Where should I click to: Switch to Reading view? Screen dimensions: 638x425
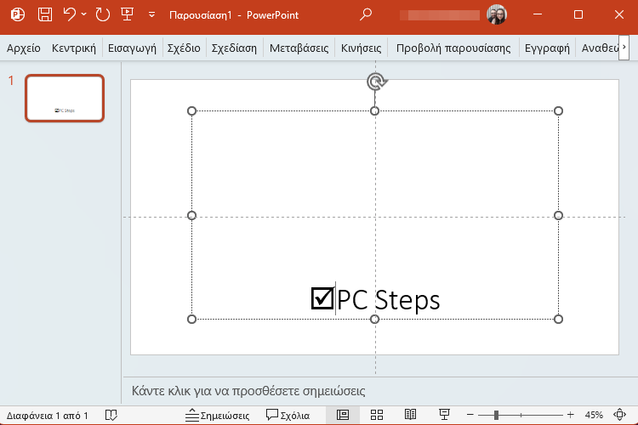410,415
